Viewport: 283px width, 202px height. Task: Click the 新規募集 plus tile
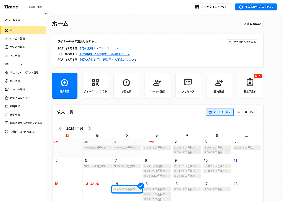(x=64, y=86)
